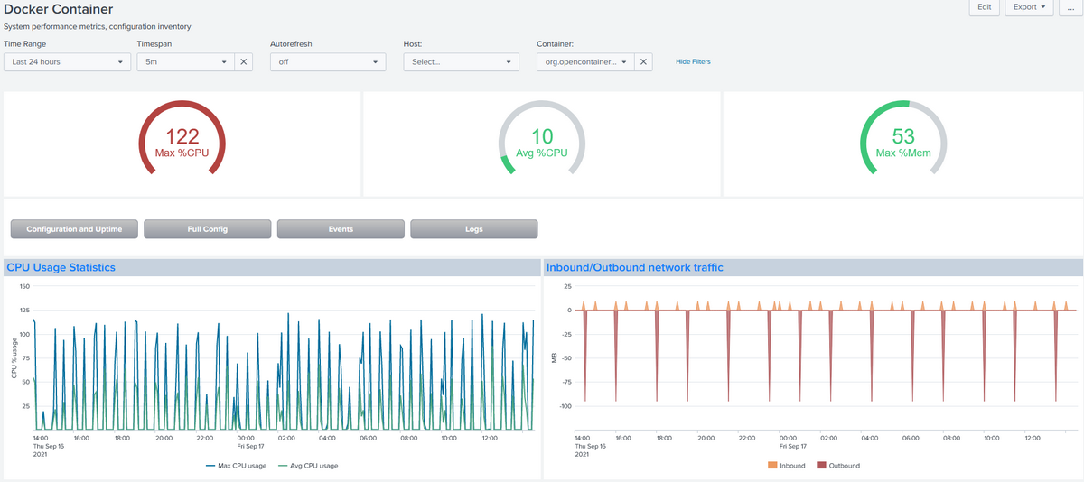Click the Edit button
Screen dimensions: 1084x482
click(984, 7)
